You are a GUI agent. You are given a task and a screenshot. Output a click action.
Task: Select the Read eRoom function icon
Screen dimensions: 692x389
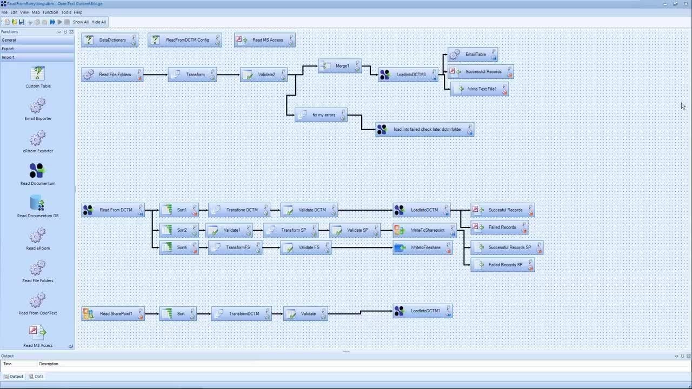(38, 235)
